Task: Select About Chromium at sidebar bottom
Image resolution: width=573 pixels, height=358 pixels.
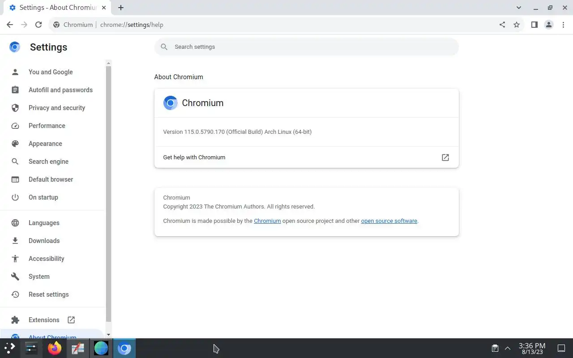Action: [x=52, y=335]
